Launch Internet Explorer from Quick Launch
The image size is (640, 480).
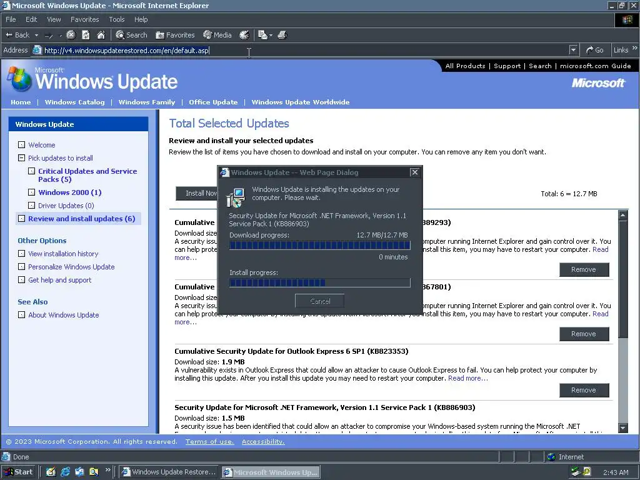[x=65, y=472]
